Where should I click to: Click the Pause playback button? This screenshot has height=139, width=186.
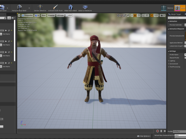(x=161, y=131)
